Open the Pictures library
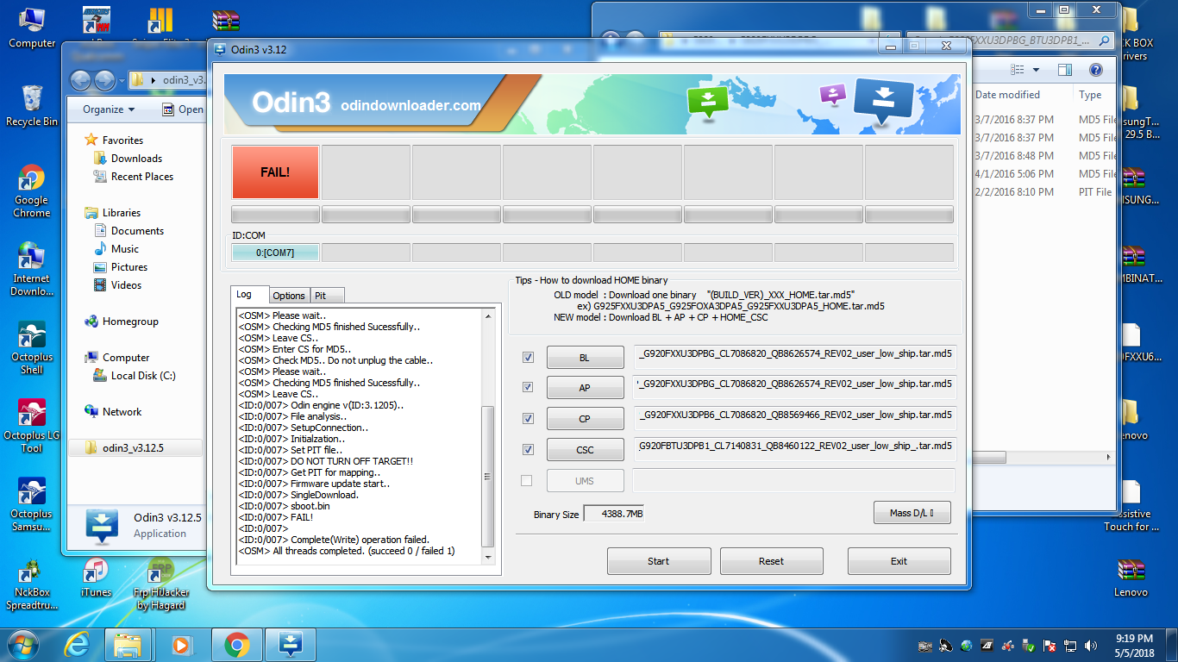The height and width of the screenshot is (662, 1178). 129,267
